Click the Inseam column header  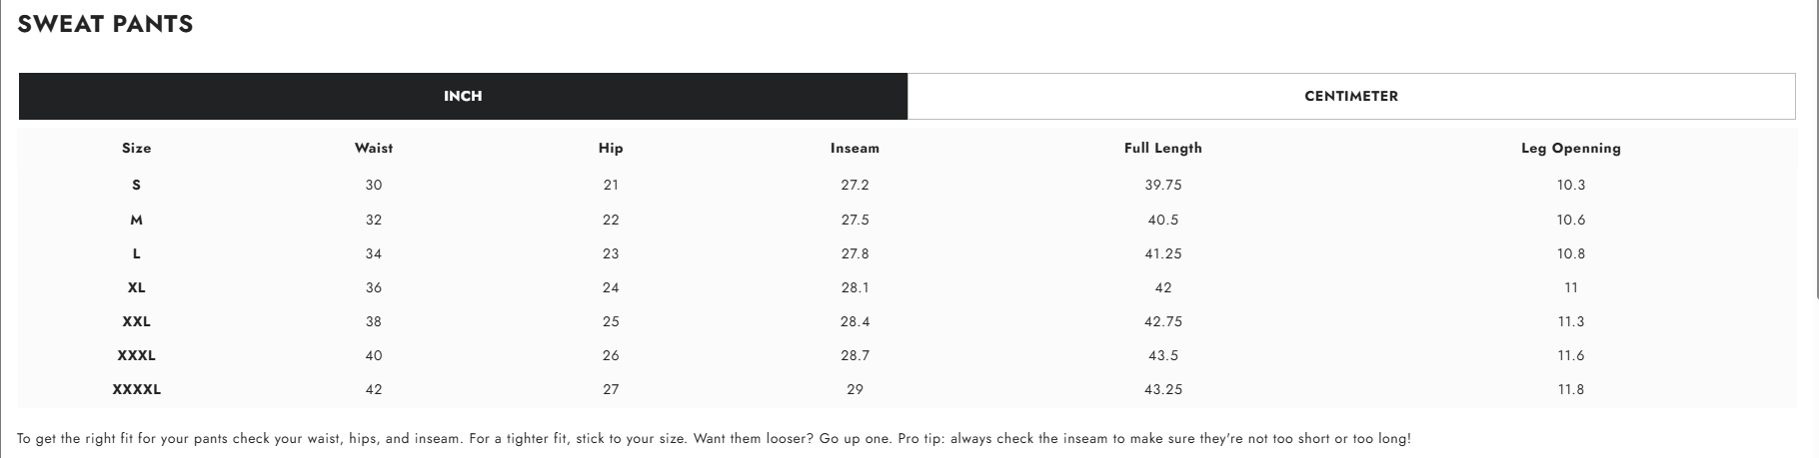click(855, 148)
